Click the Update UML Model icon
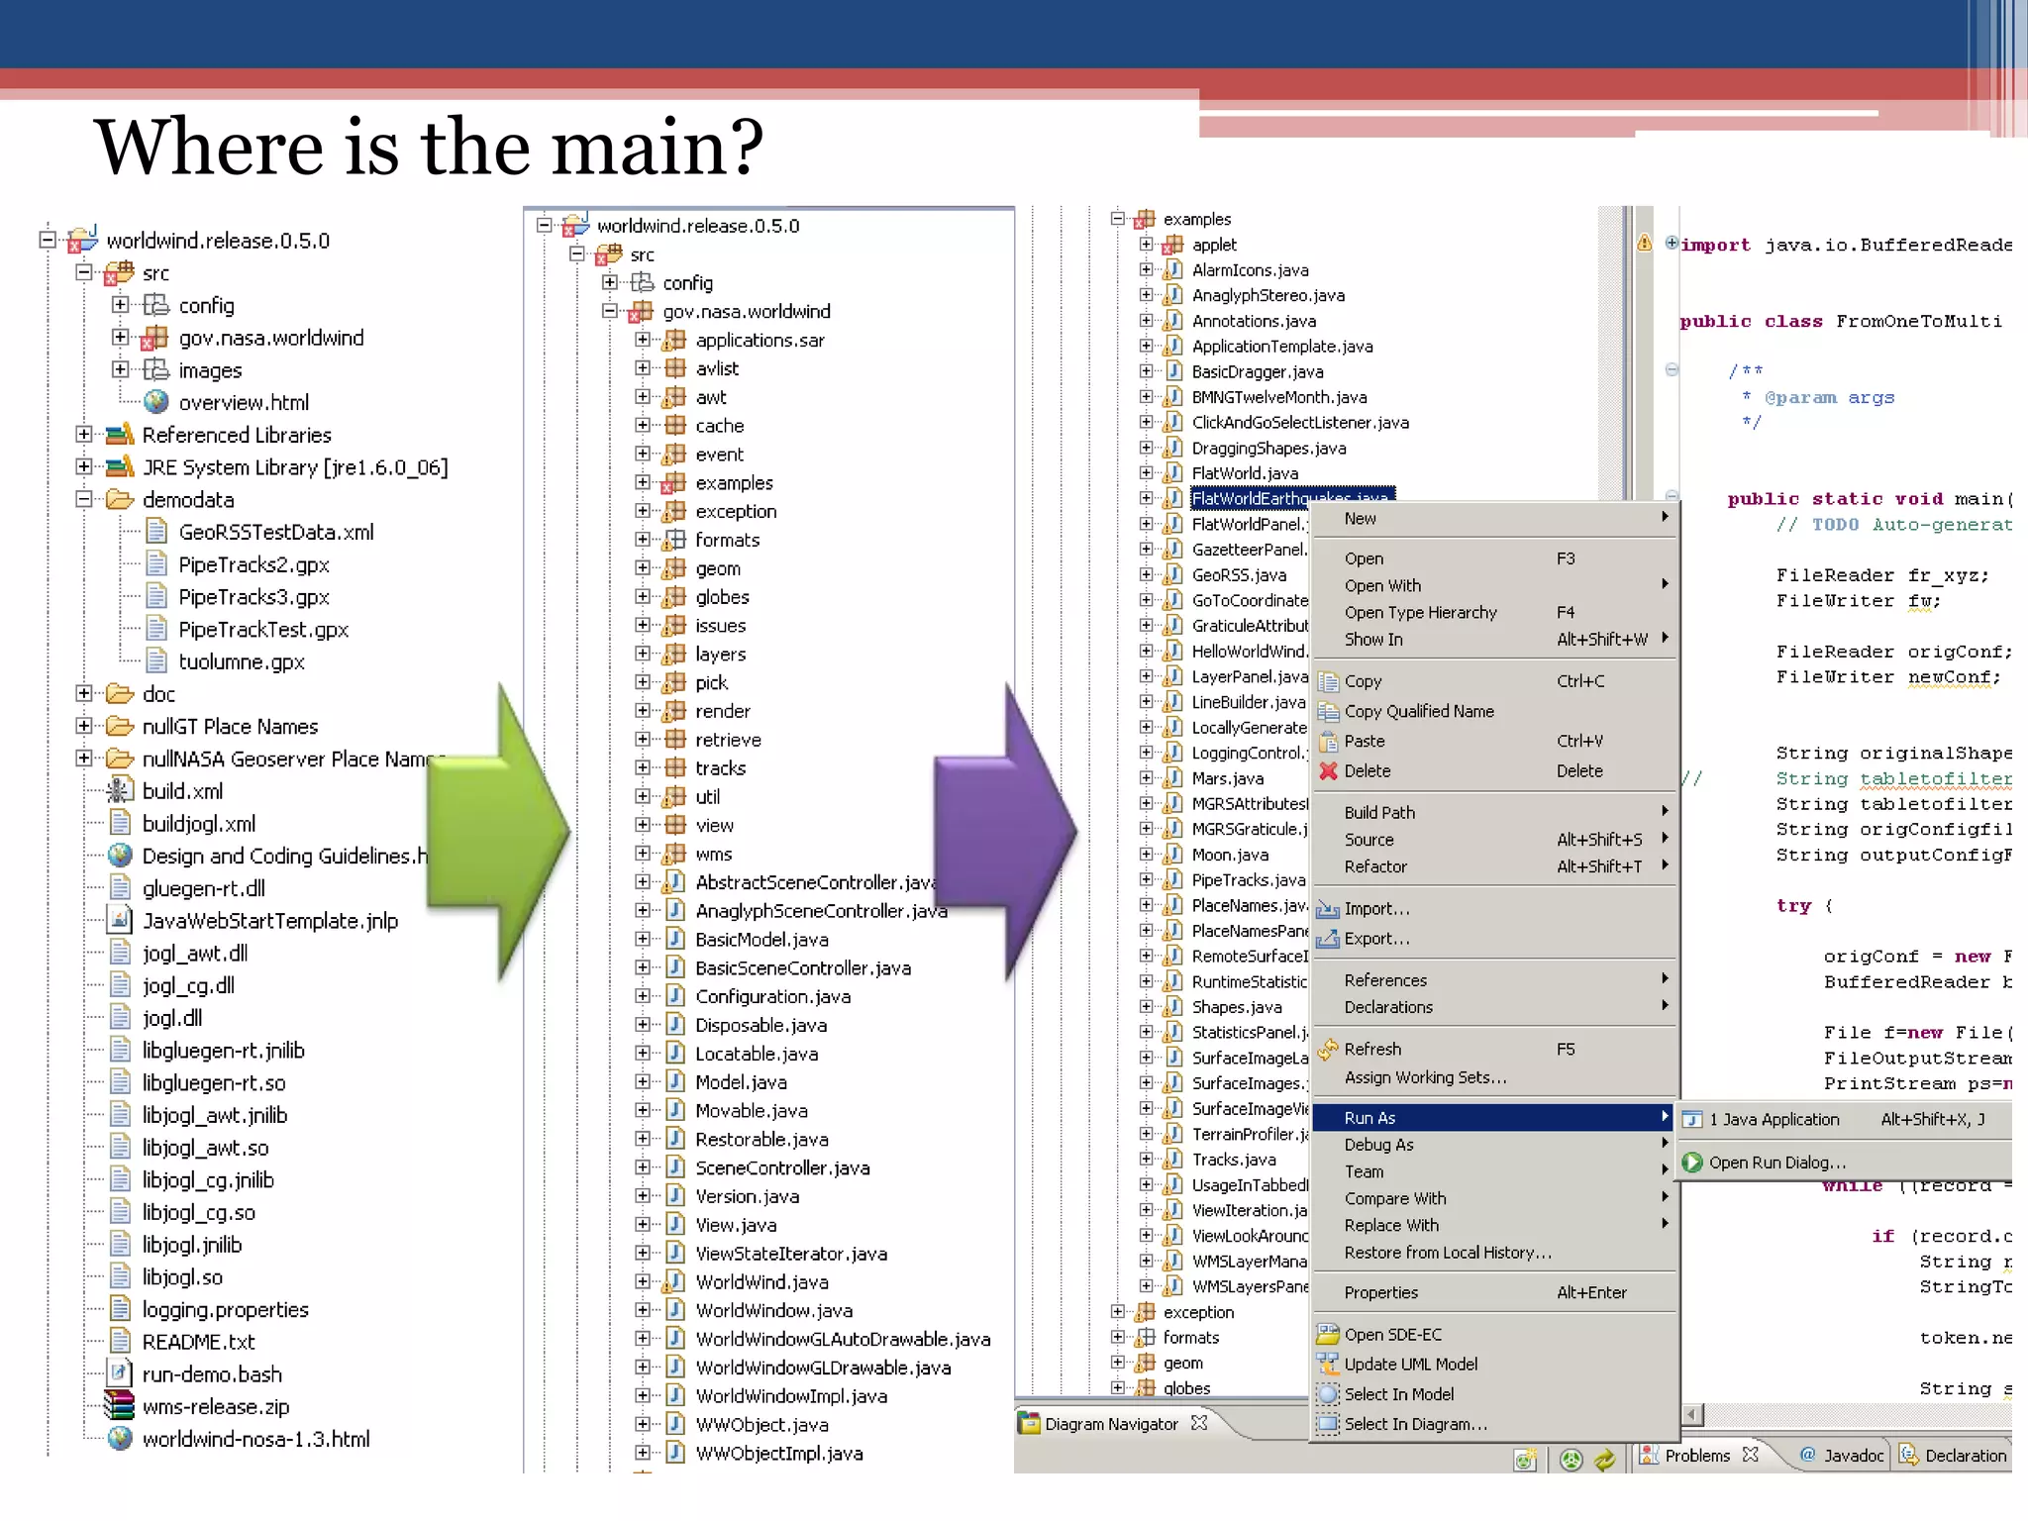 click(1328, 1365)
